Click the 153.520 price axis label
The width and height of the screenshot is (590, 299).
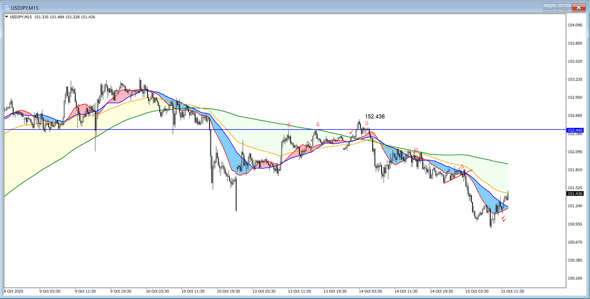click(575, 61)
